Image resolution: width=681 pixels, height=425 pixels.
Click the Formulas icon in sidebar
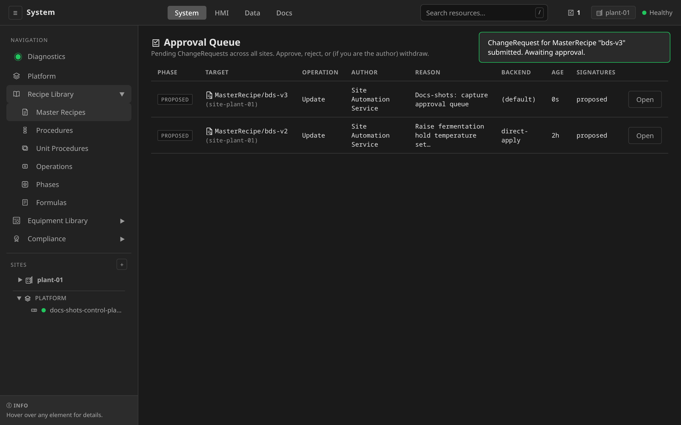[x=25, y=202]
